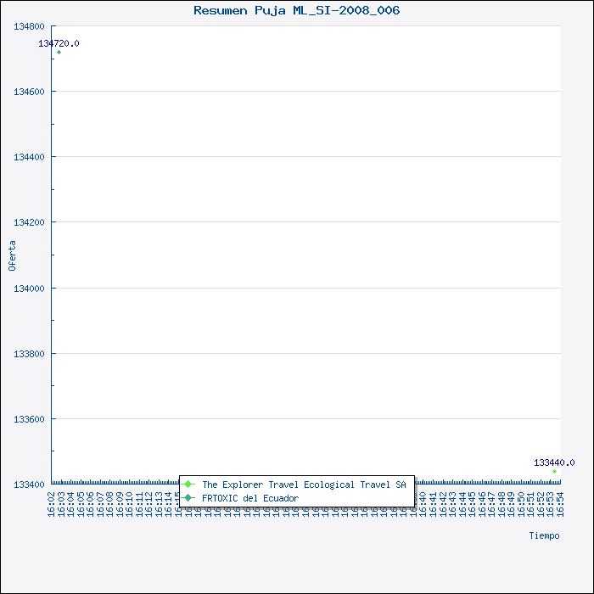Click the 133440.0 data point marker
Viewport: 594px width, 594px height.
coord(554,471)
